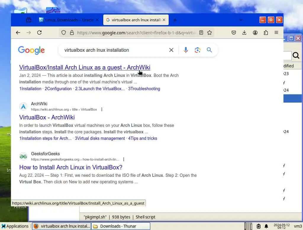Viewport: 303px width, 230px height.
Task: Click the Google logo
Action: pyautogui.click(x=31, y=50)
